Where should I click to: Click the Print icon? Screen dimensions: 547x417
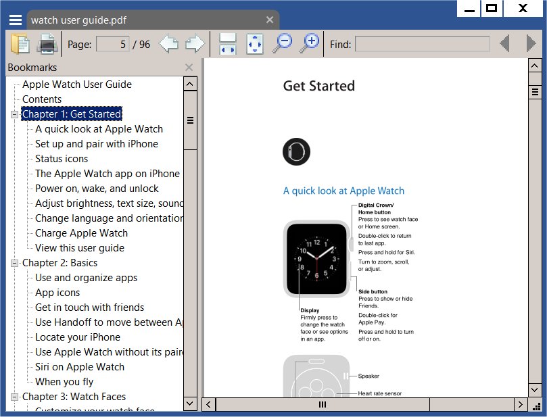coord(47,44)
